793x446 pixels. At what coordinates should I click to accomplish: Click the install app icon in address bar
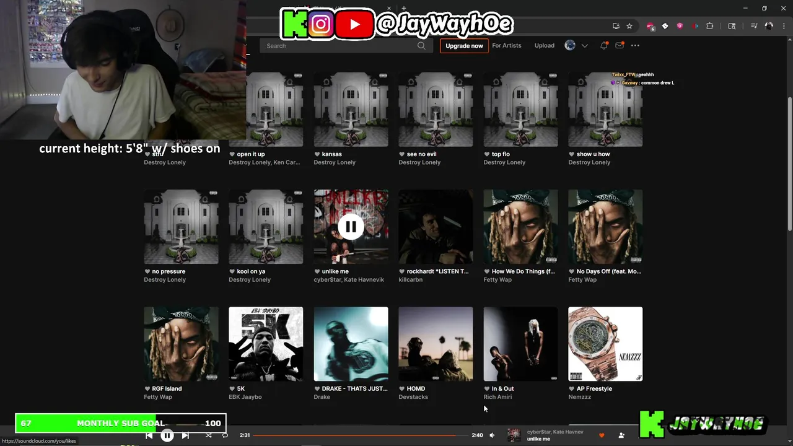point(616,26)
